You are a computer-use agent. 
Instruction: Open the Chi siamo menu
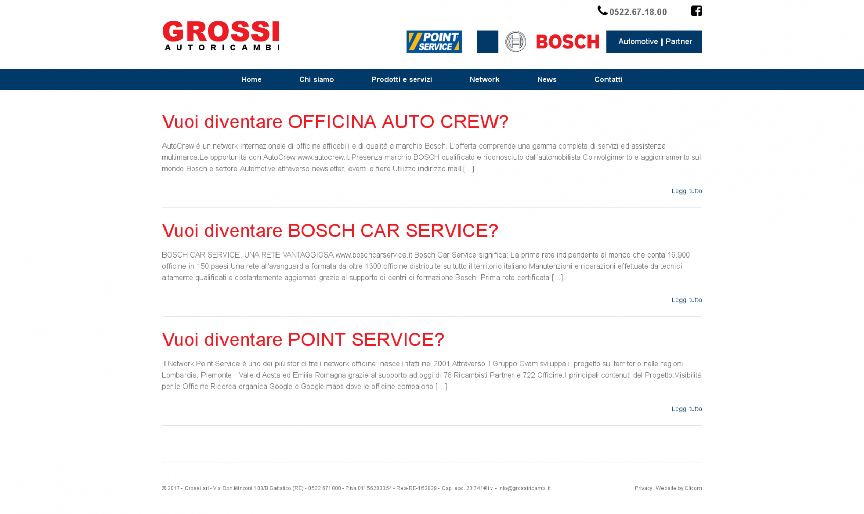pyautogui.click(x=317, y=80)
